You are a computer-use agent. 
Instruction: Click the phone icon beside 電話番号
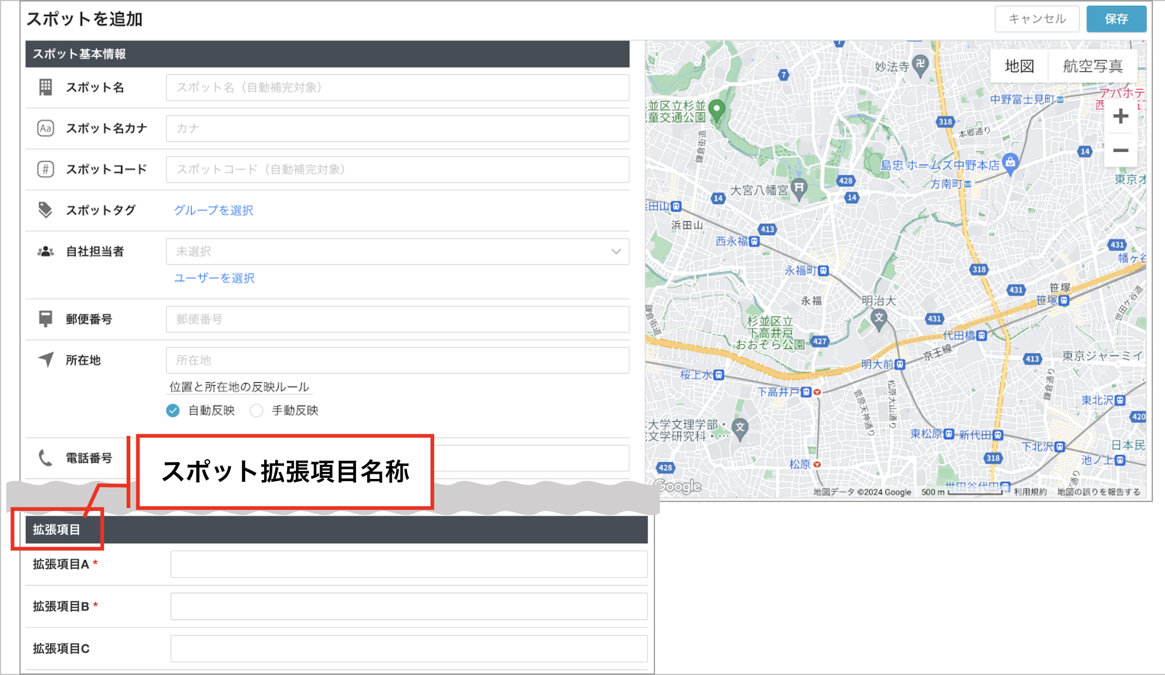coord(45,458)
